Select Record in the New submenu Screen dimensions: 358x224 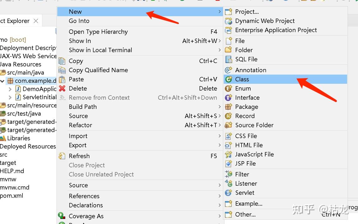click(x=245, y=116)
